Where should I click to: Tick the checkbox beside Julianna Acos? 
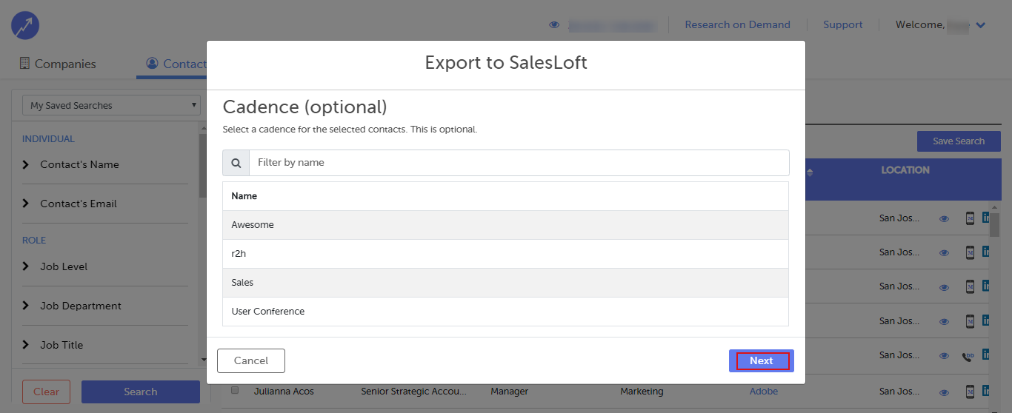pos(235,390)
